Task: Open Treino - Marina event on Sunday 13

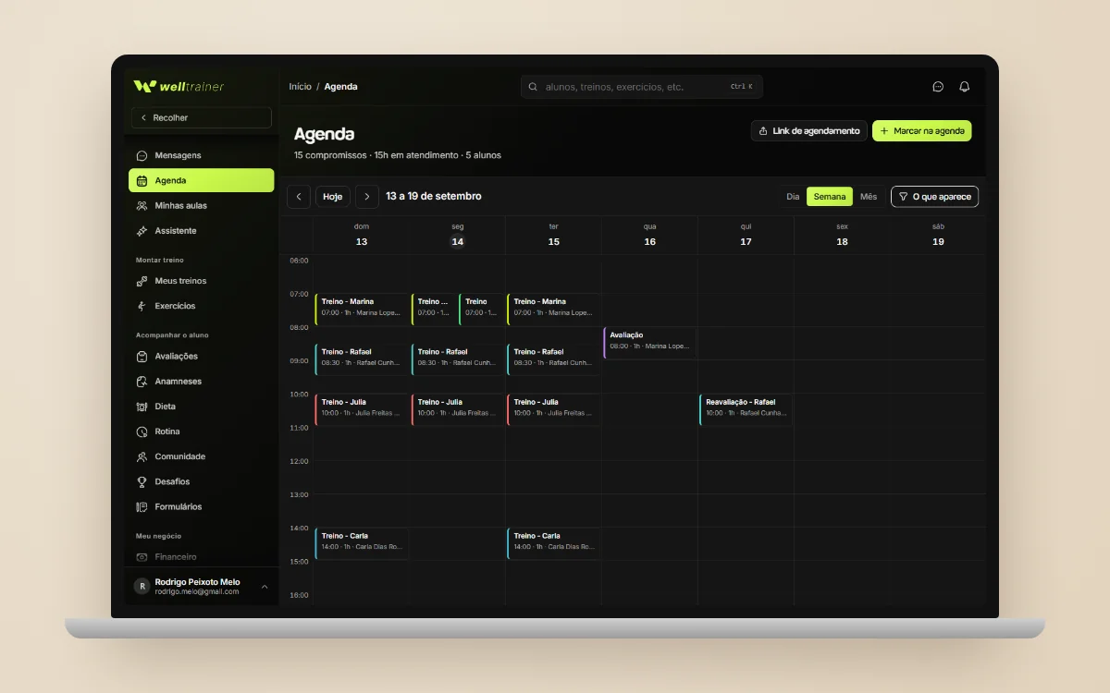Action: [x=362, y=310]
